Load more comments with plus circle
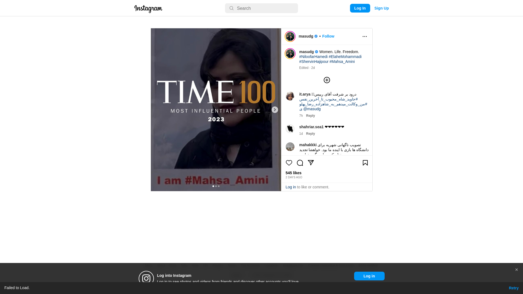The image size is (523, 294). tap(327, 80)
